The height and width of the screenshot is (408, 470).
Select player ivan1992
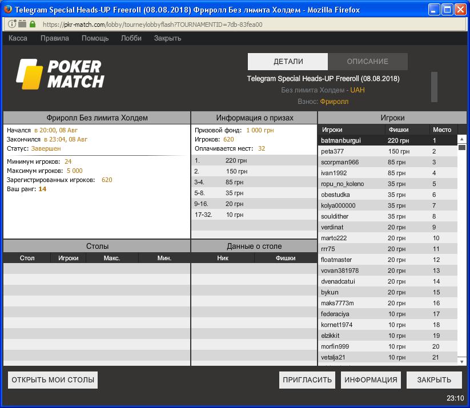click(x=388, y=173)
